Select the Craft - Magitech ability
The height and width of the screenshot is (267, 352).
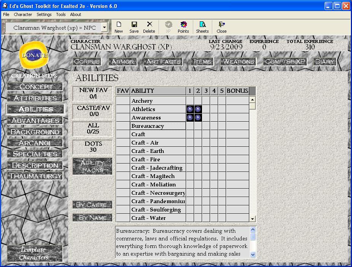(158, 176)
